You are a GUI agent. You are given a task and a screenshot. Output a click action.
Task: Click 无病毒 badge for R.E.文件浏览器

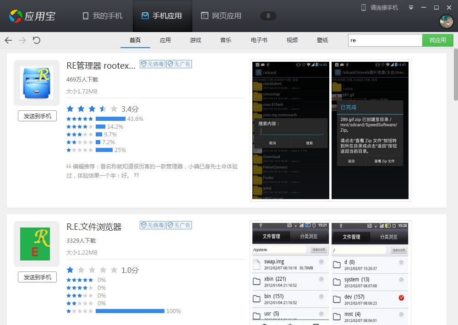pyautogui.click(x=153, y=225)
